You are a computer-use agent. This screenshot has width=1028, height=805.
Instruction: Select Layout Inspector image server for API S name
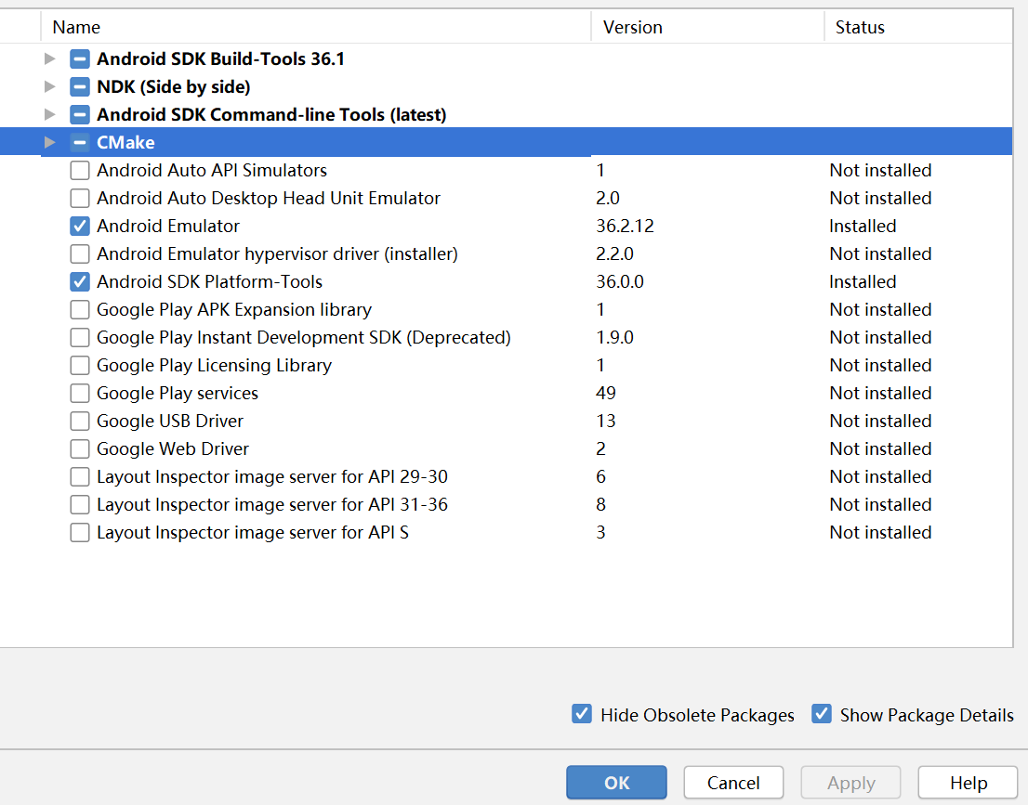point(253,532)
